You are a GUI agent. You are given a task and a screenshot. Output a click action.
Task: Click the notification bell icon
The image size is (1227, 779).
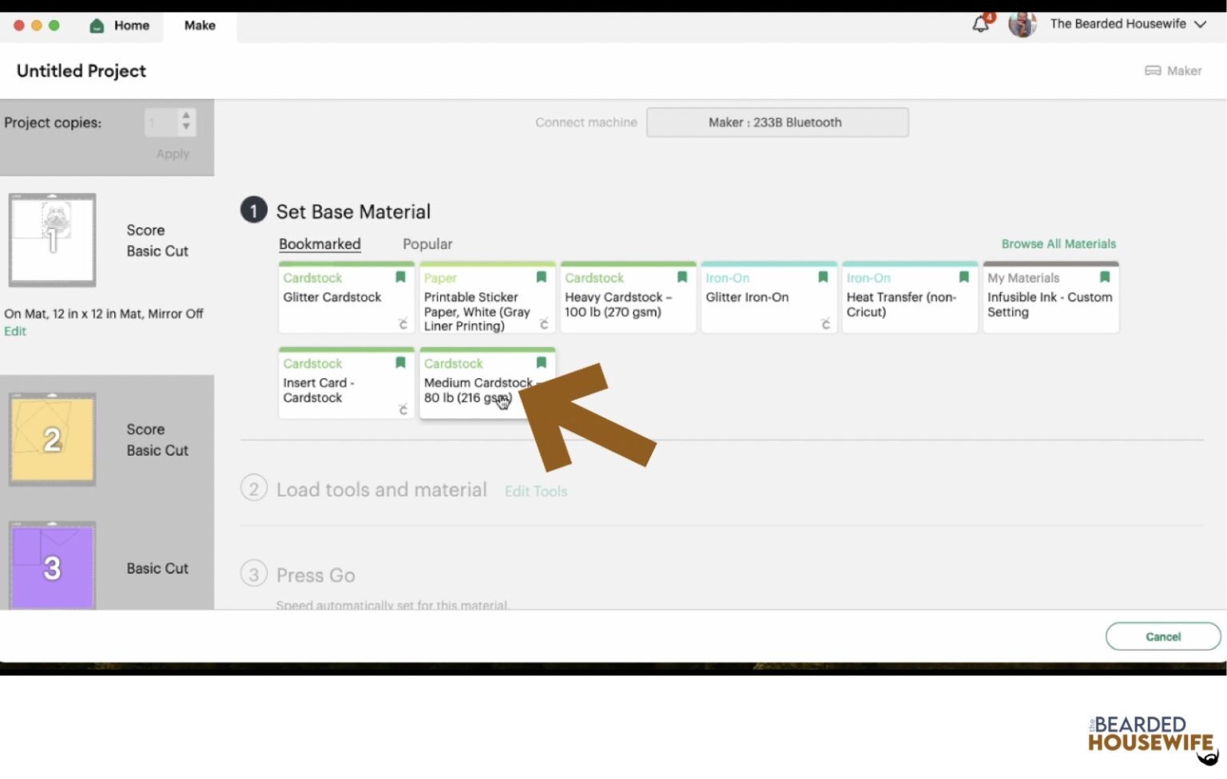tap(980, 24)
